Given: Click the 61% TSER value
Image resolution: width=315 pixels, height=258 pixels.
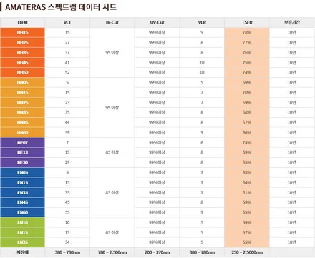Looking at the screenshot, I should (x=247, y=192).
